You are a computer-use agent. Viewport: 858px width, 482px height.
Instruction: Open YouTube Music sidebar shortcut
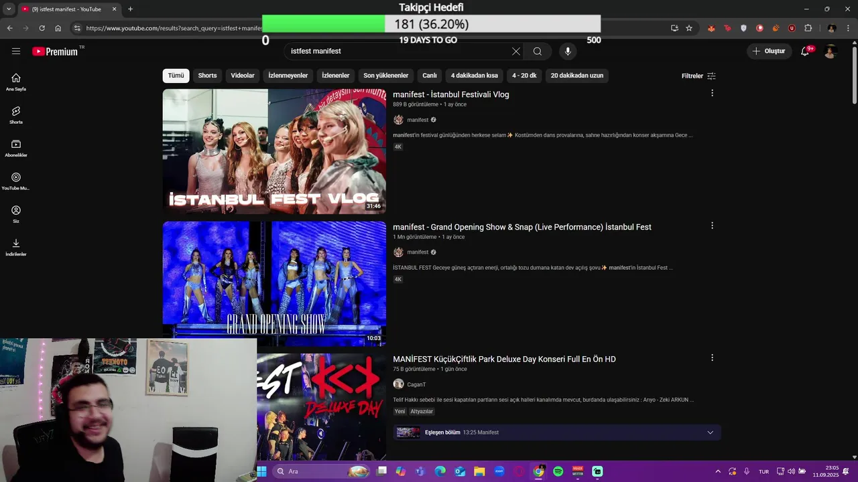(16, 181)
